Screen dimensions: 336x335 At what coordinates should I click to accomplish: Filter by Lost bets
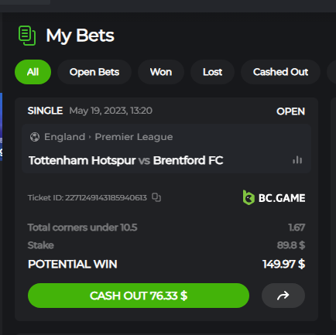[212, 72]
